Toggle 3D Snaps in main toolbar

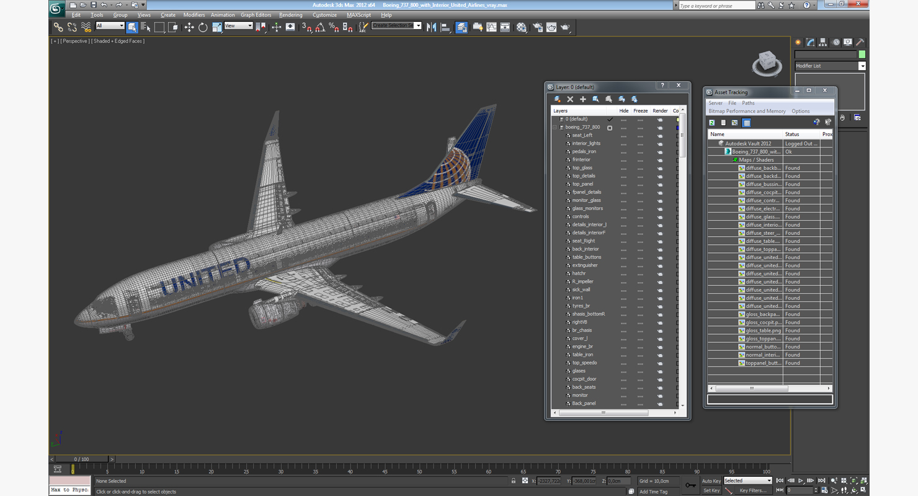[x=306, y=27]
